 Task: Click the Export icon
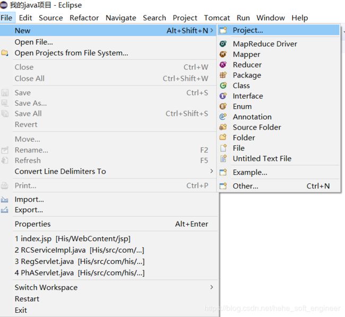coord(5,210)
